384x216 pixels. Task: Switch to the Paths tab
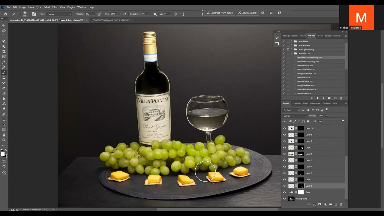click(305, 103)
